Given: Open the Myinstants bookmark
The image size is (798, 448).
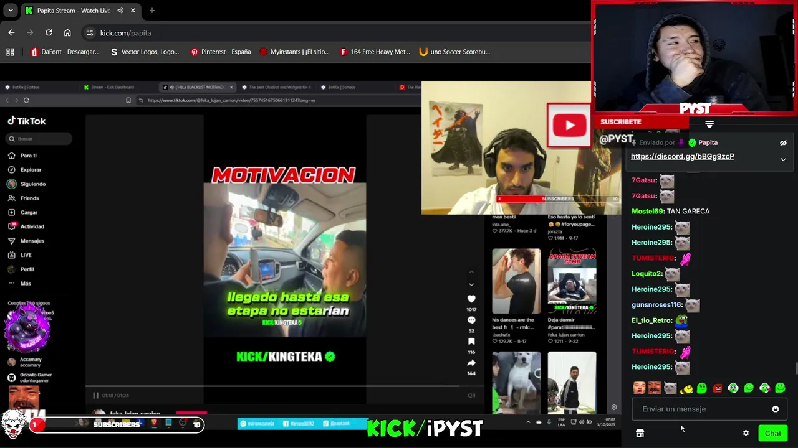Looking at the screenshot, I should pyautogui.click(x=295, y=52).
